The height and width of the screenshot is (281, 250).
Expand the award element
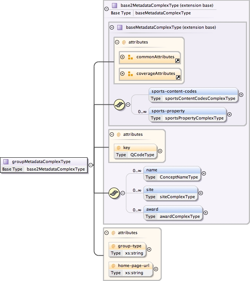tap(206, 213)
